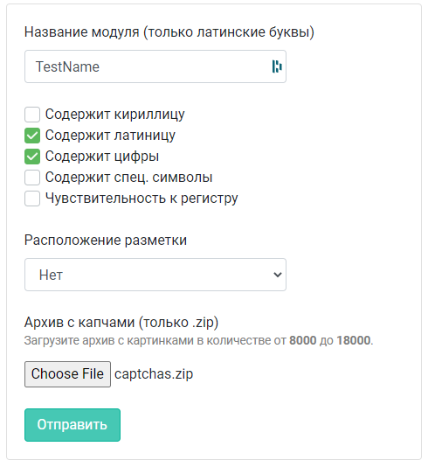Enable the "Чувствительность к регистру" checkbox

point(32,199)
